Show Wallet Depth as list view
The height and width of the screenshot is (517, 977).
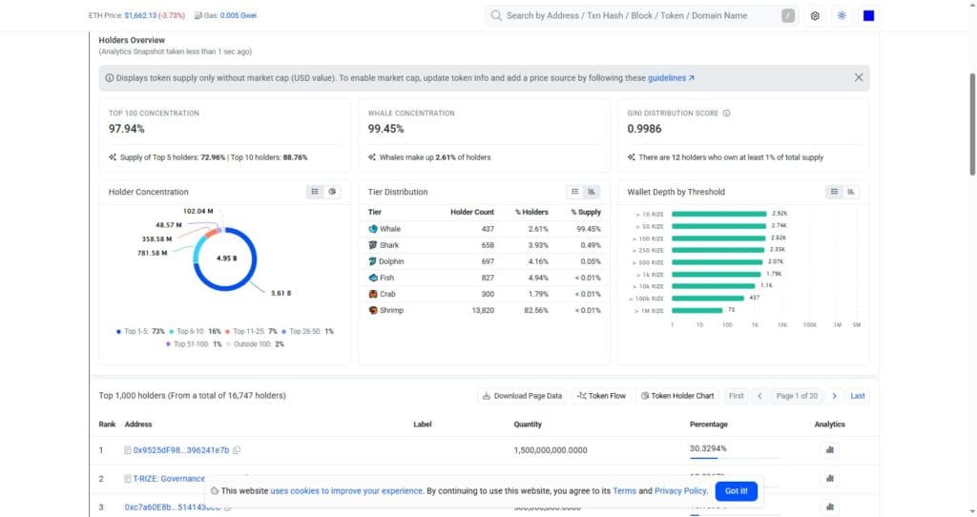[834, 192]
